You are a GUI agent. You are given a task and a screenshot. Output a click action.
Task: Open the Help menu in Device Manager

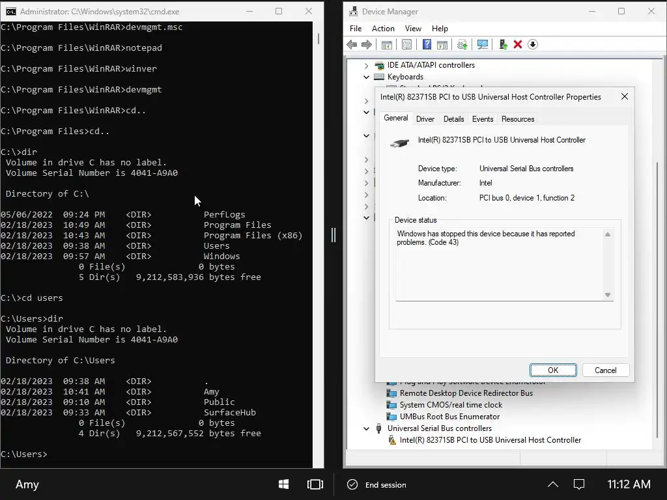click(440, 29)
